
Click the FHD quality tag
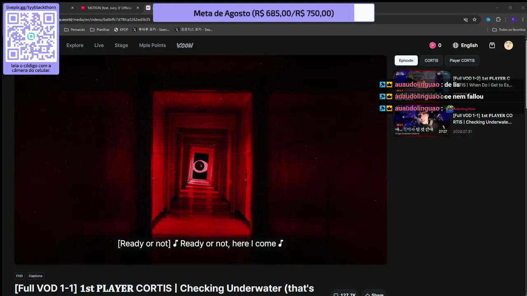(19, 276)
